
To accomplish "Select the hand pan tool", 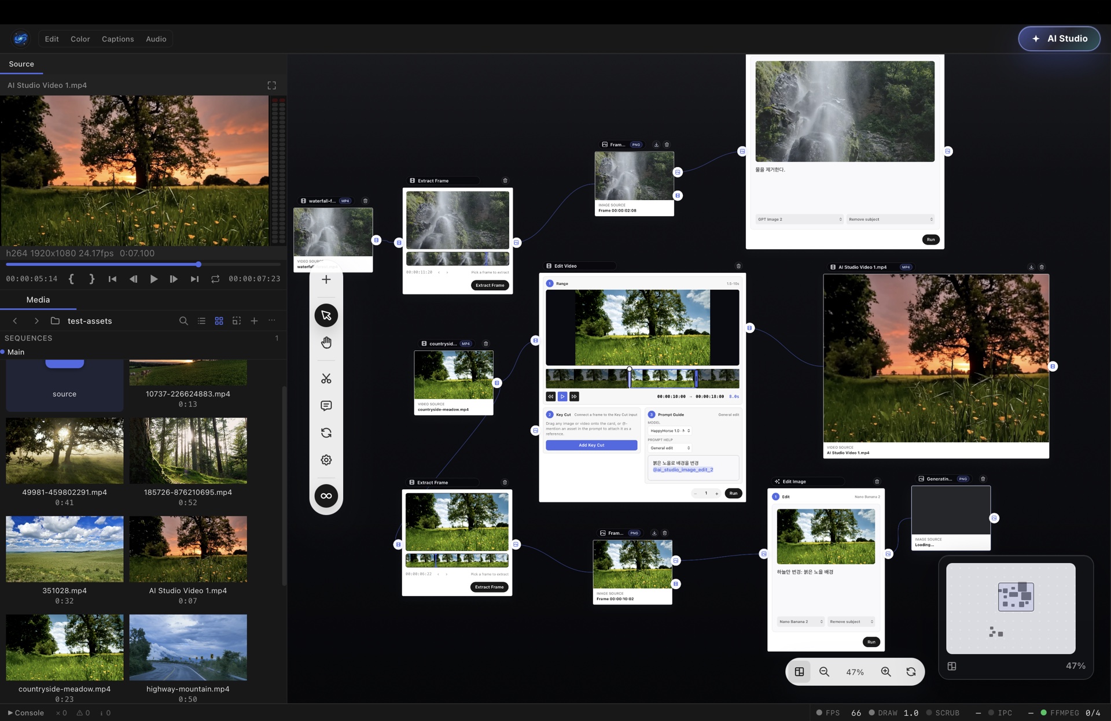I will [326, 343].
